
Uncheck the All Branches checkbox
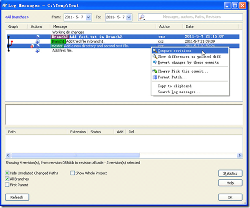[7, 179]
